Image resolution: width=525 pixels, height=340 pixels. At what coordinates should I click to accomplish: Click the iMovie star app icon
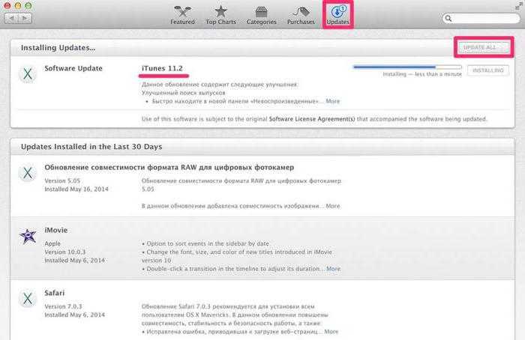(x=28, y=236)
